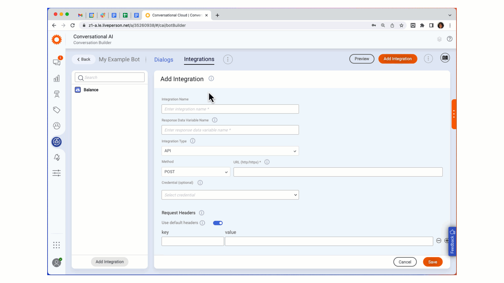
Task: Click the header value input field
Action: (x=329, y=241)
